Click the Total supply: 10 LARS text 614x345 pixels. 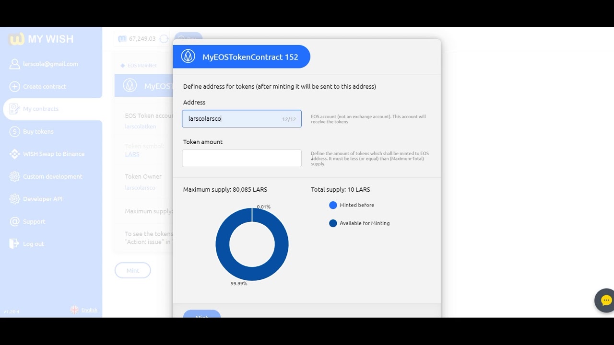(341, 190)
